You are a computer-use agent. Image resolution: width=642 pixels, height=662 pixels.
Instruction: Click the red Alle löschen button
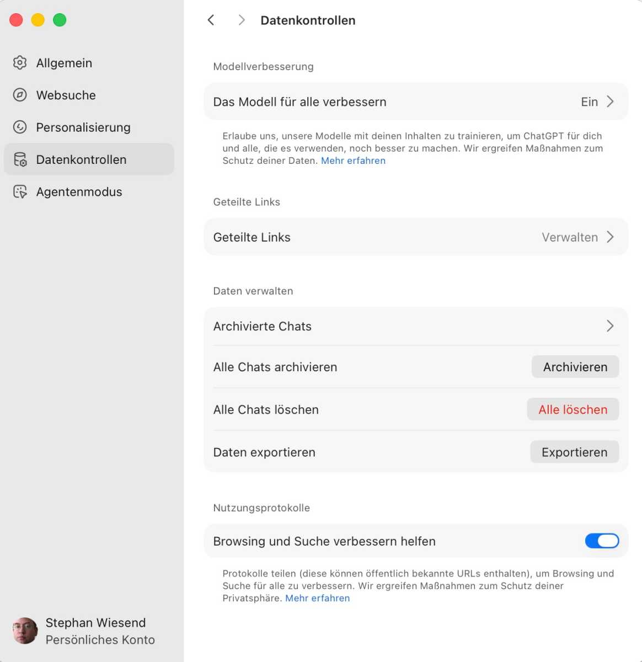[573, 409]
